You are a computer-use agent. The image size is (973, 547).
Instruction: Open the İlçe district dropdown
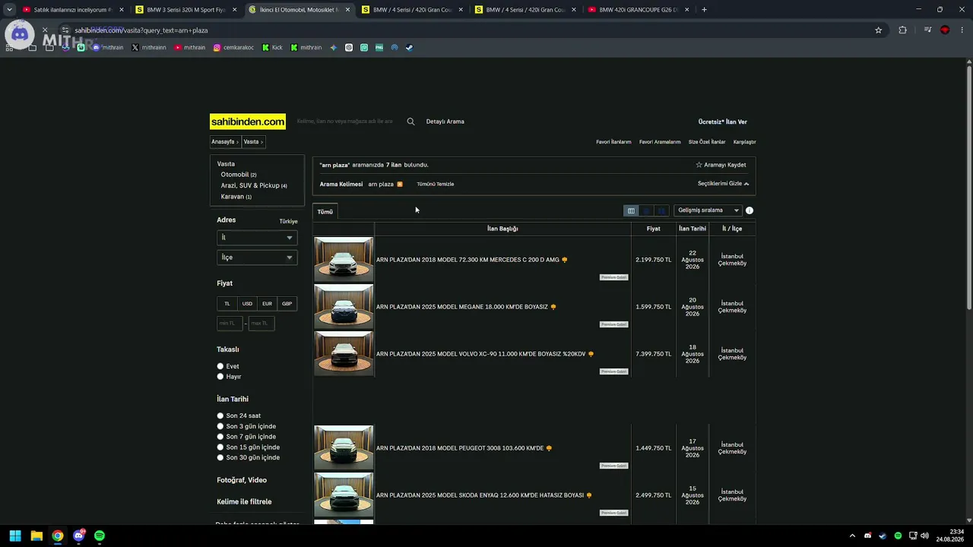pyautogui.click(x=257, y=258)
